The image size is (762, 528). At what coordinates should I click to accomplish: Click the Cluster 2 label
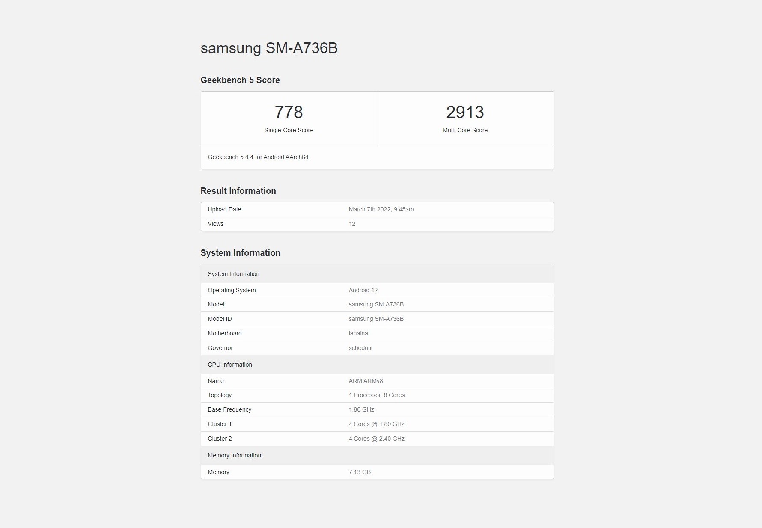[220, 439]
